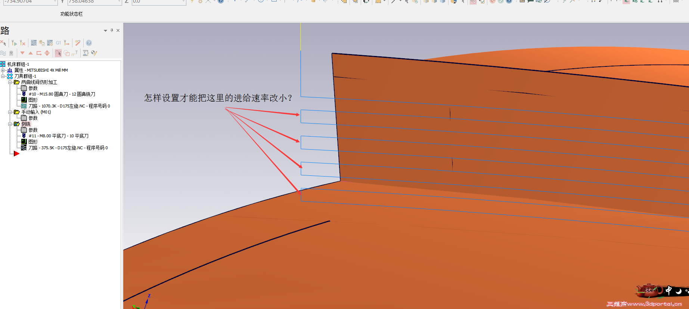Post selected operations with G1 icon
This screenshot has height=309, width=689.
coord(58,43)
